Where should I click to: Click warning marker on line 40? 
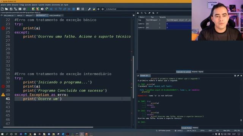[3, 95]
